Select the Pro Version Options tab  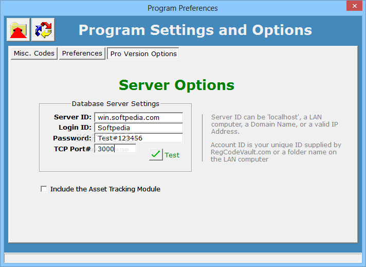click(x=143, y=54)
